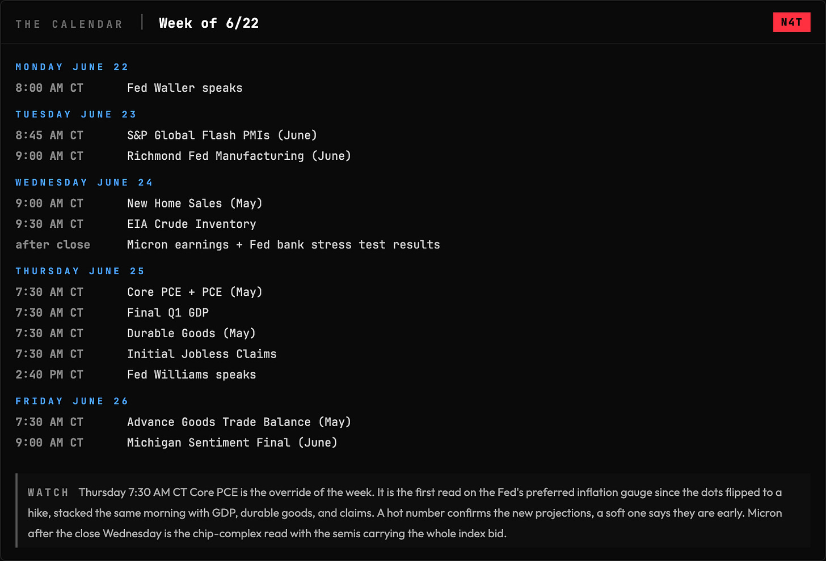Click 'Core PCE + PCE (May)' event
826x561 pixels.
(195, 292)
